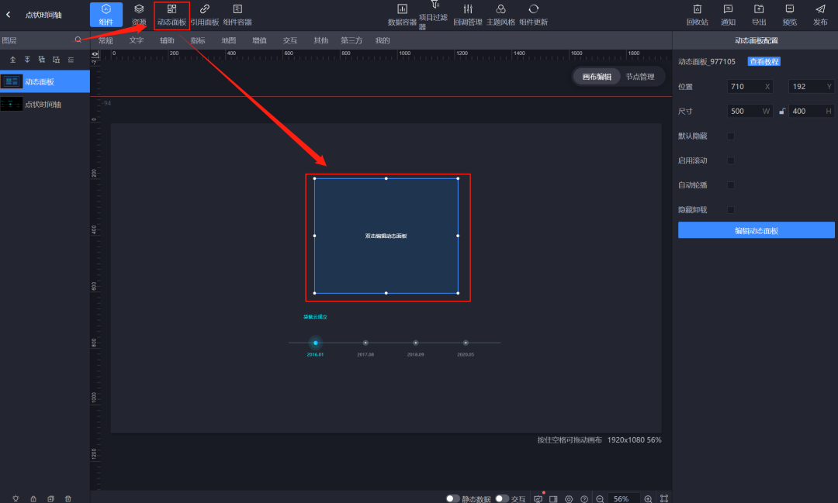
Task: Click the Y position input field
Action: 812,87
